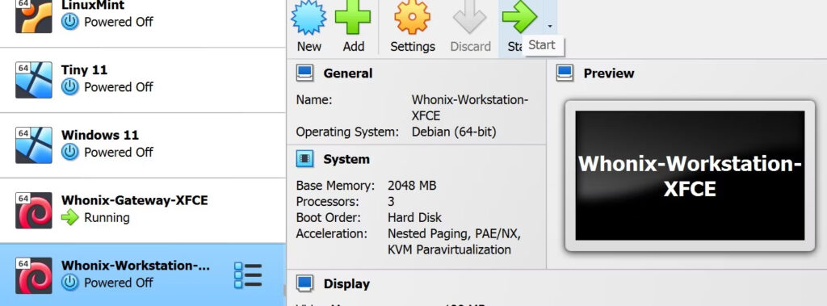Screen dimensions: 827x306
Task: Open the Whonix-Workstation machine tools menu icon
Action: (248, 275)
